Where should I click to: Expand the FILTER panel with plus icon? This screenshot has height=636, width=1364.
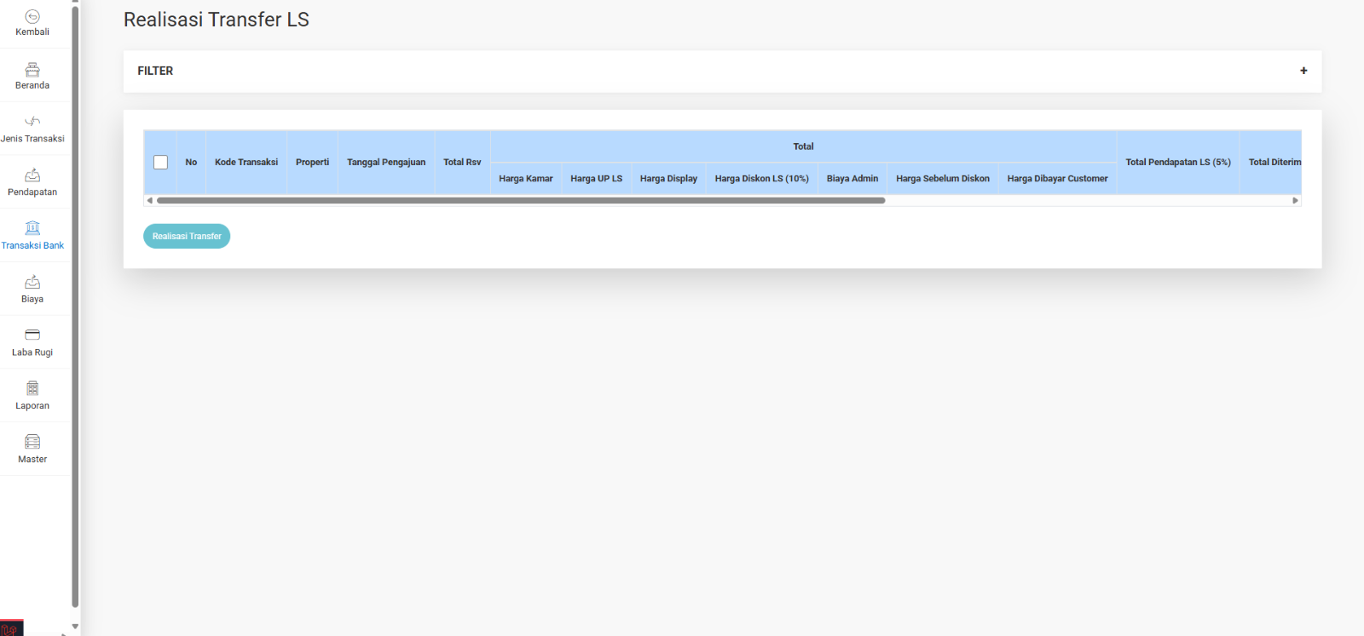click(x=1303, y=71)
